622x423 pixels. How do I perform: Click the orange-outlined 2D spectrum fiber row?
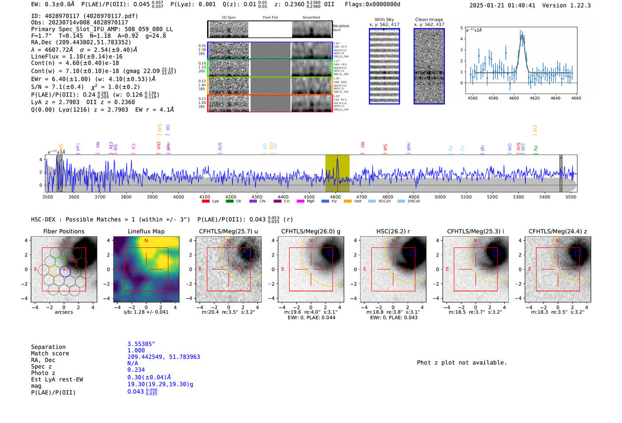click(x=270, y=86)
